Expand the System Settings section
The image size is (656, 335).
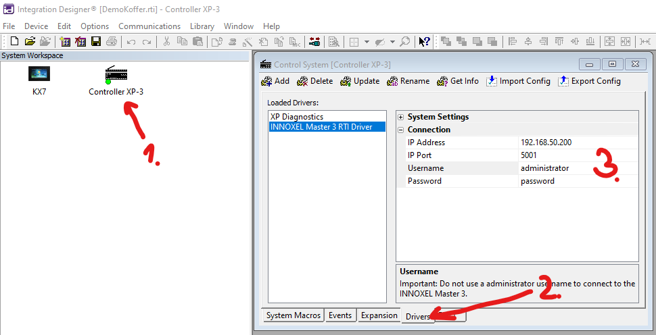click(x=400, y=117)
